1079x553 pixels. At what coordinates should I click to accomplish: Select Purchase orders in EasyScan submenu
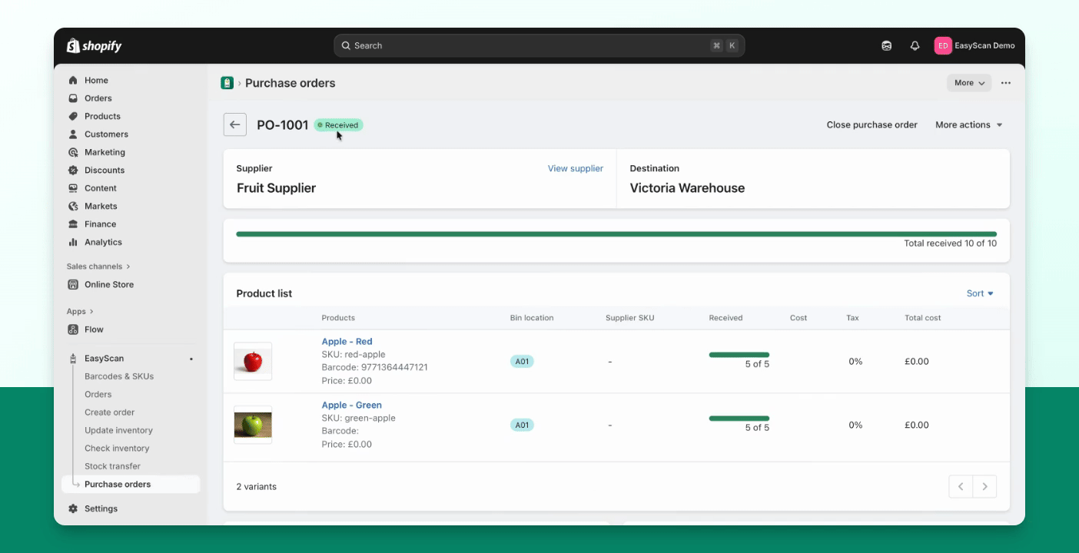(x=131, y=484)
